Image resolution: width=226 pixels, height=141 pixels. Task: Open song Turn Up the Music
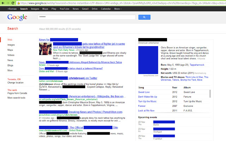(147, 102)
